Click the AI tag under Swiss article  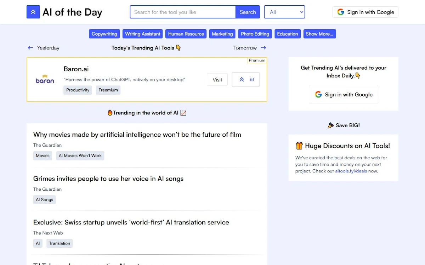pyautogui.click(x=38, y=243)
